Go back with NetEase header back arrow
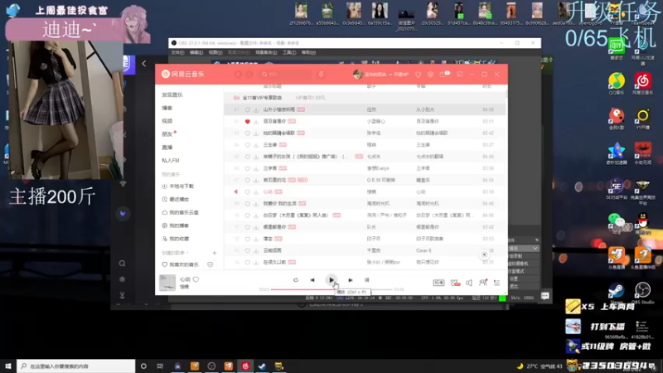 pos(239,74)
